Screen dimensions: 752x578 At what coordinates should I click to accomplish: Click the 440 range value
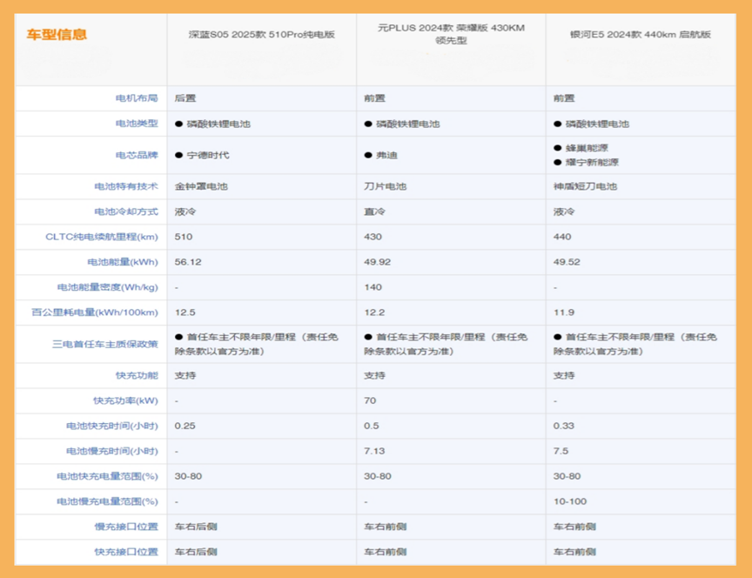(x=562, y=237)
